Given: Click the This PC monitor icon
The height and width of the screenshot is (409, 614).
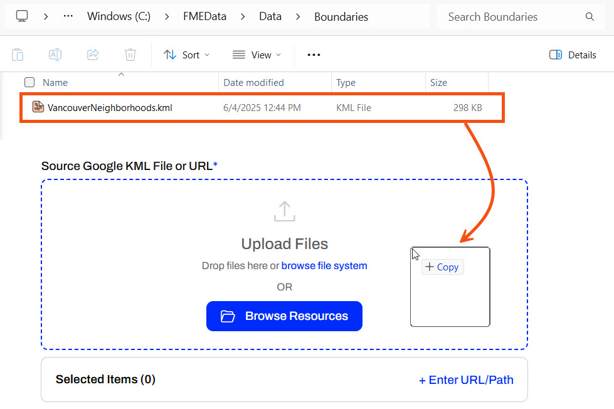Looking at the screenshot, I should [x=22, y=17].
